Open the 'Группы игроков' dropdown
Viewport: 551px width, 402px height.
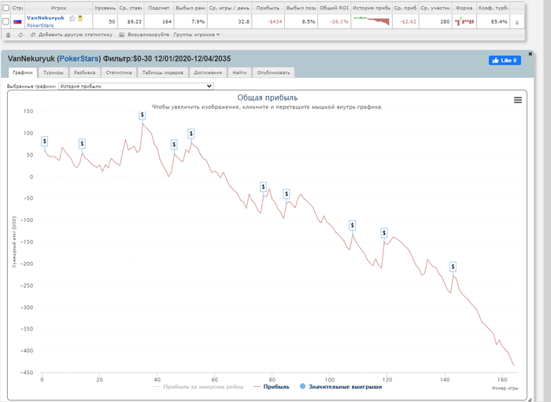coord(197,35)
